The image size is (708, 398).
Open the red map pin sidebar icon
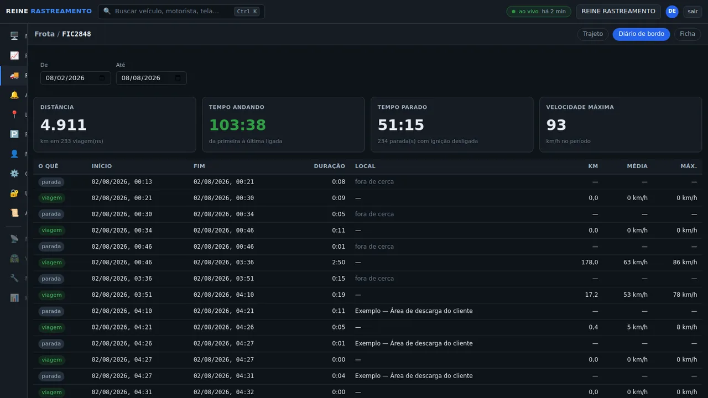coord(14,114)
